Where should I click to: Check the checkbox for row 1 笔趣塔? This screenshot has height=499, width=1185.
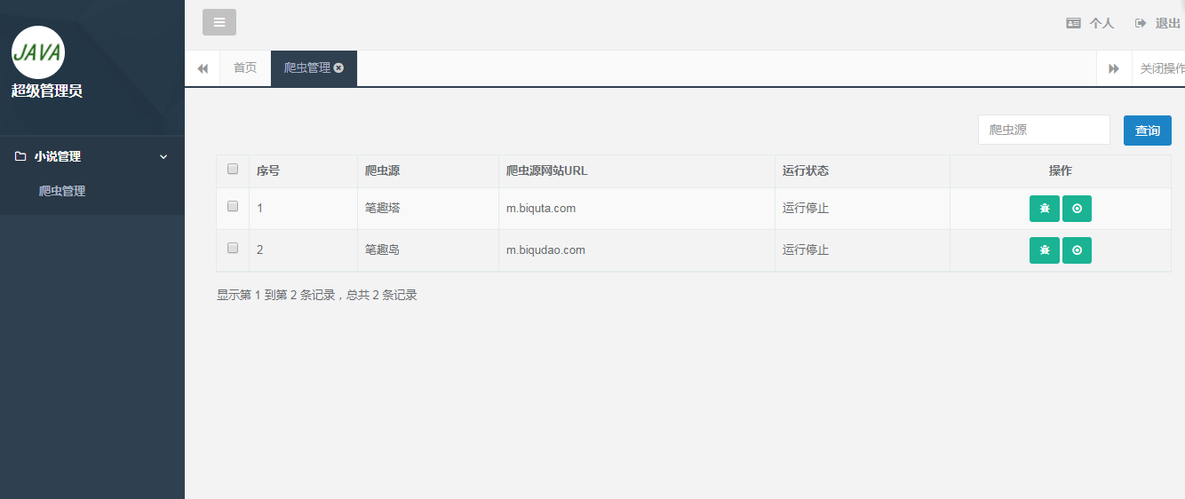[x=233, y=206]
